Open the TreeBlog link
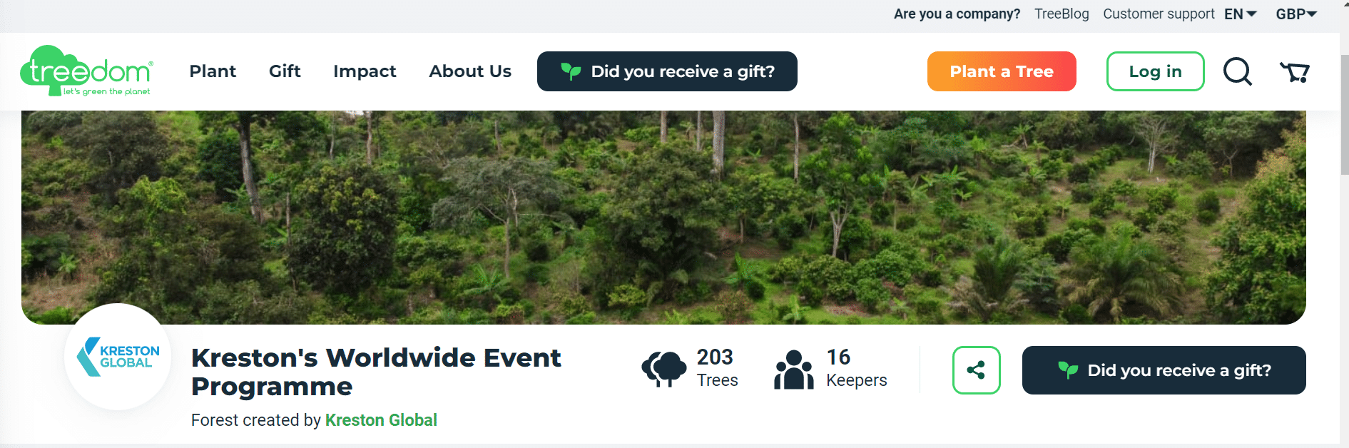 (1062, 14)
